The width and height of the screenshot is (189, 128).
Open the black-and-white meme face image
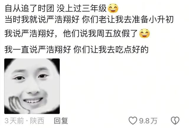tap(32, 86)
